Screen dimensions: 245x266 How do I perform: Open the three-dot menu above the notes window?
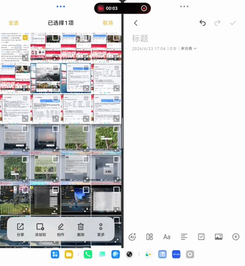184,7
